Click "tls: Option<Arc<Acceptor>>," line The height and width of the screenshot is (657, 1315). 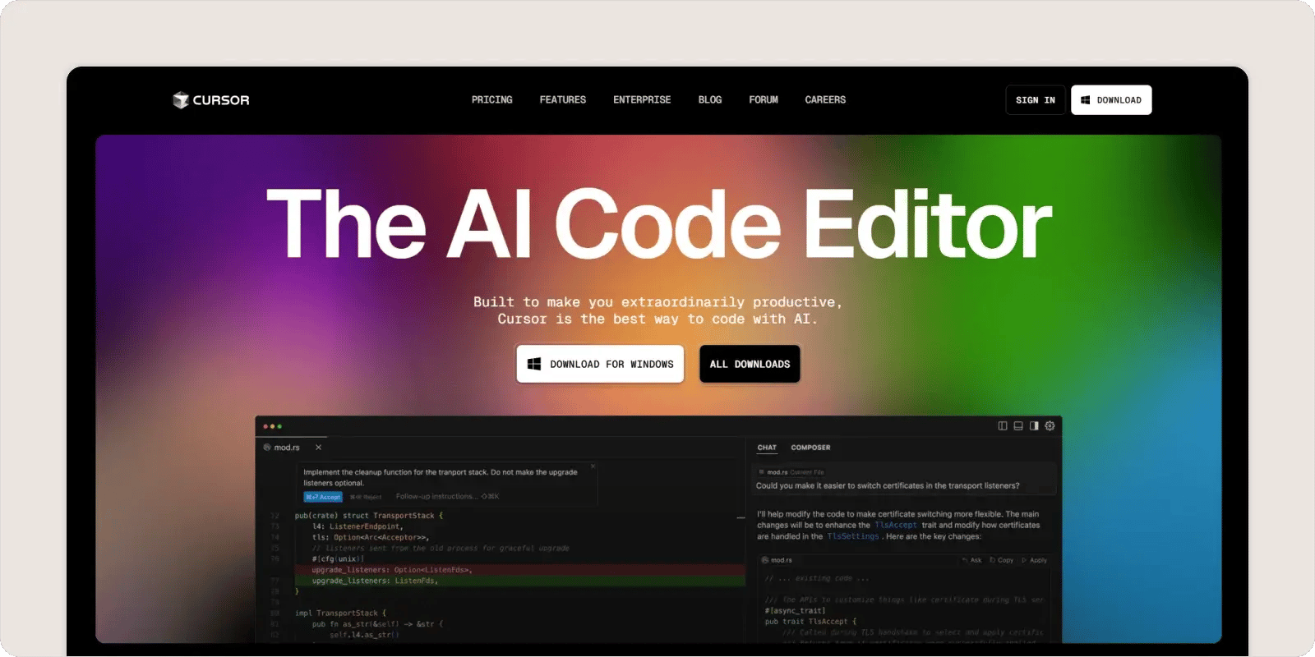pos(371,537)
